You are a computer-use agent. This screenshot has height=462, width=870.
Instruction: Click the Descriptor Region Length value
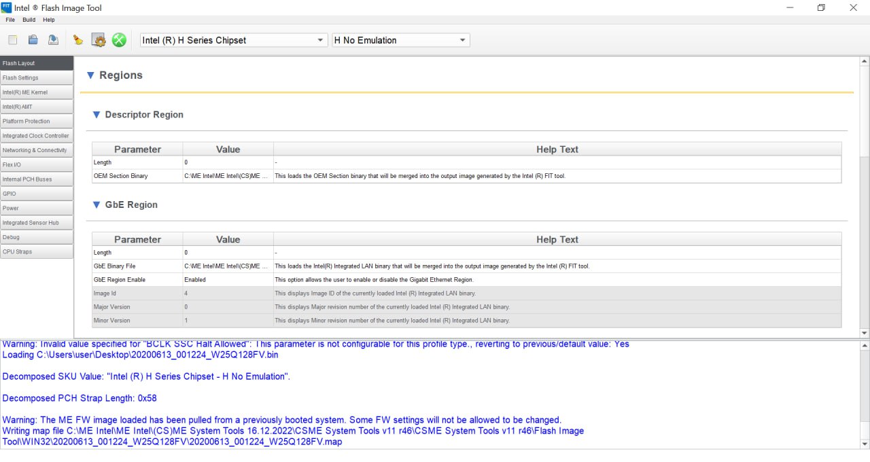coord(228,162)
